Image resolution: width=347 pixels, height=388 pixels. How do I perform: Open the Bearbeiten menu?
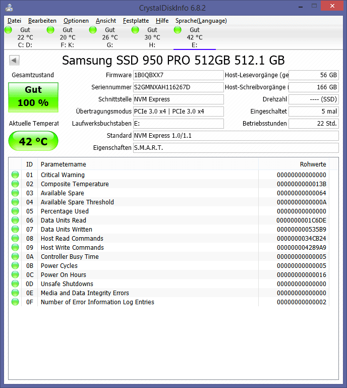coord(42,21)
